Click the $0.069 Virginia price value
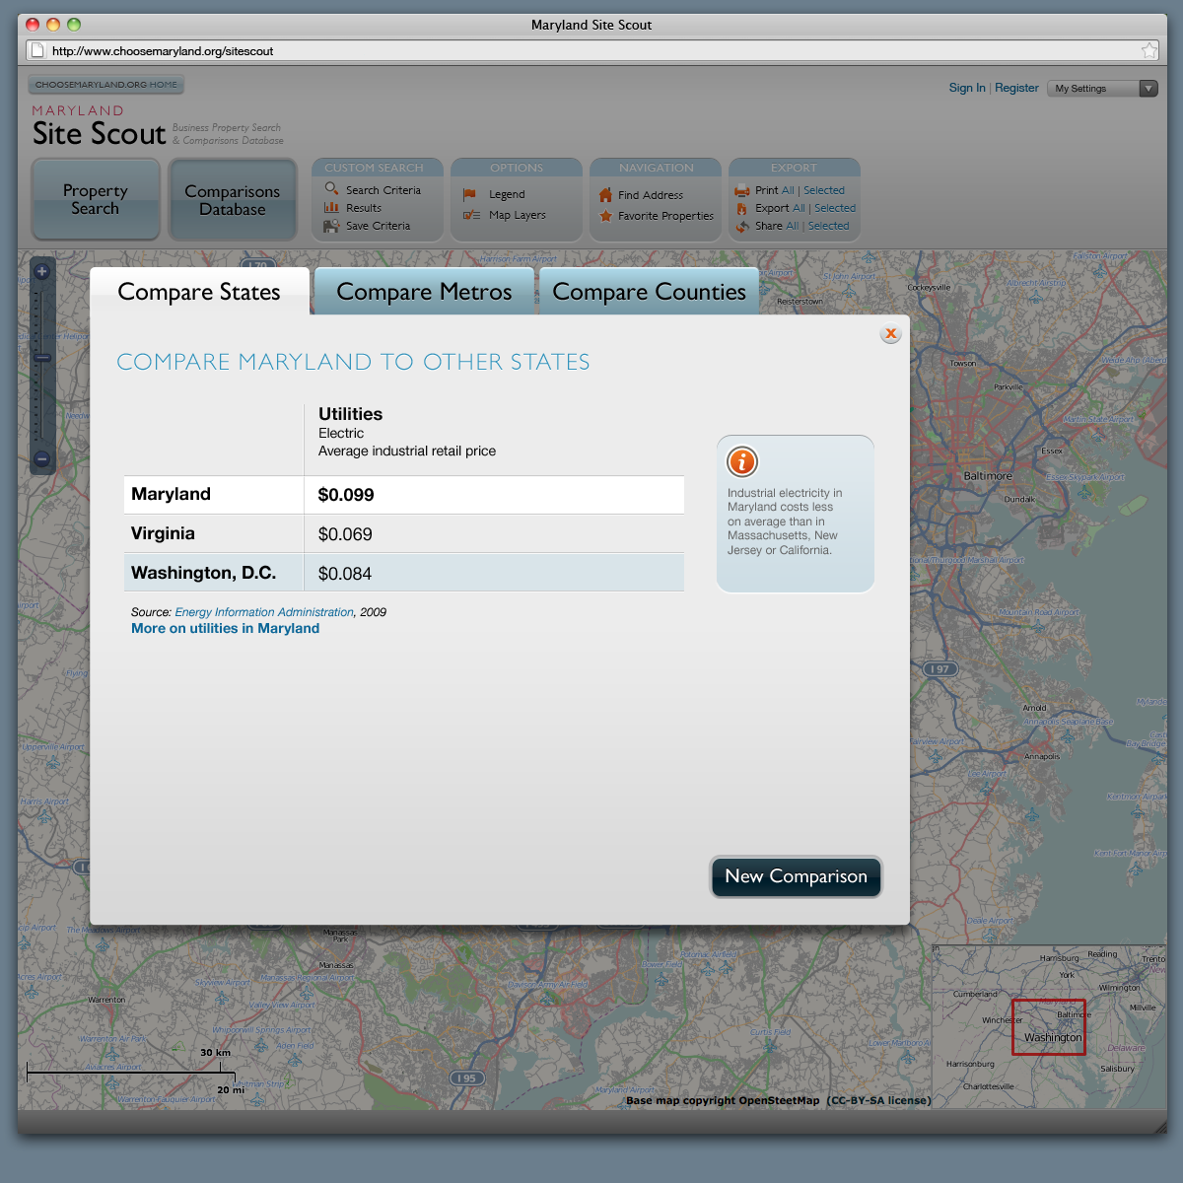1183x1183 pixels. pyautogui.click(x=345, y=534)
